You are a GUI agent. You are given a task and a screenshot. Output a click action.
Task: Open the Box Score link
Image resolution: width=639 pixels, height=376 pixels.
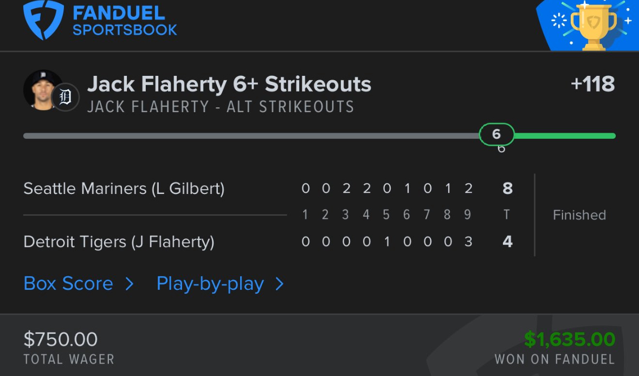click(69, 284)
